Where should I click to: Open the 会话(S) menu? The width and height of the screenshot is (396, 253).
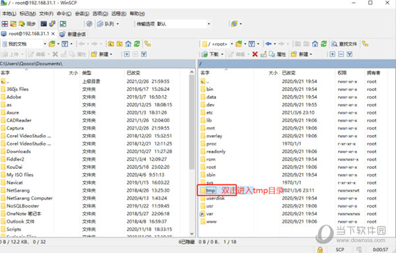point(82,13)
